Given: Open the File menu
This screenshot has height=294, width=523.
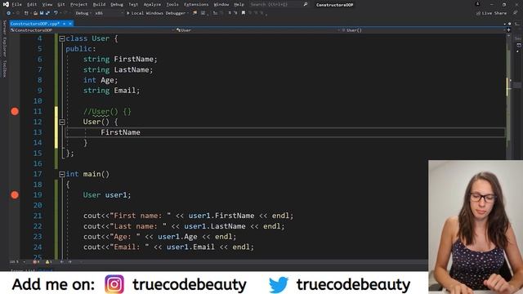Looking at the screenshot, I should coord(16,5).
